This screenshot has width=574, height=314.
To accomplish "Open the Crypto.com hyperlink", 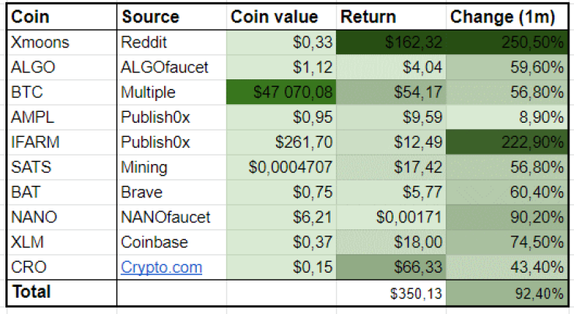I will click(162, 267).
